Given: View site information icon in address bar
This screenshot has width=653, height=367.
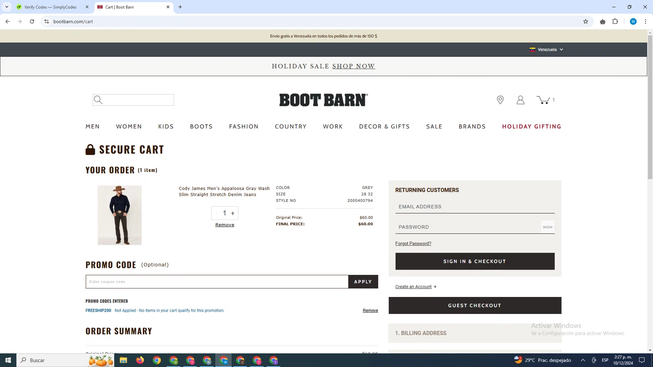Looking at the screenshot, I should (47, 21).
